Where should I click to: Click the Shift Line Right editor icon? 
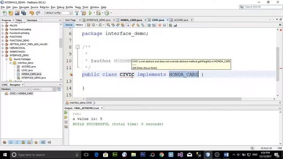[x=154, y=25]
